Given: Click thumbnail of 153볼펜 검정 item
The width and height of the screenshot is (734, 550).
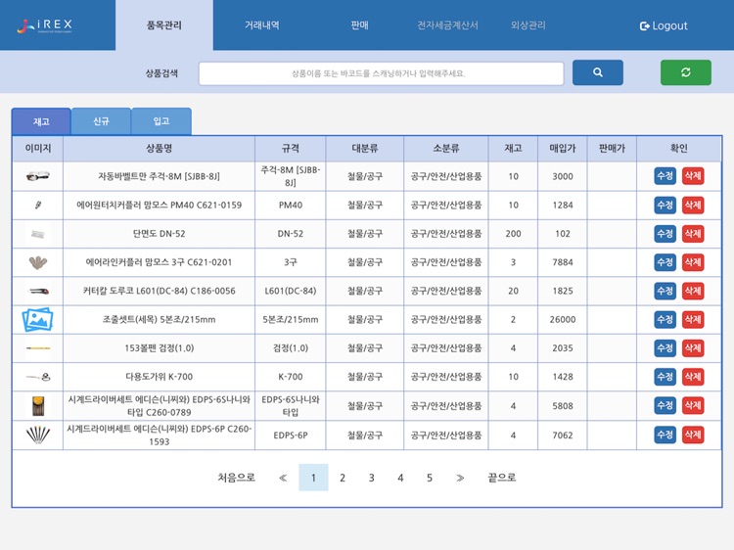Looking at the screenshot, I should tap(38, 348).
